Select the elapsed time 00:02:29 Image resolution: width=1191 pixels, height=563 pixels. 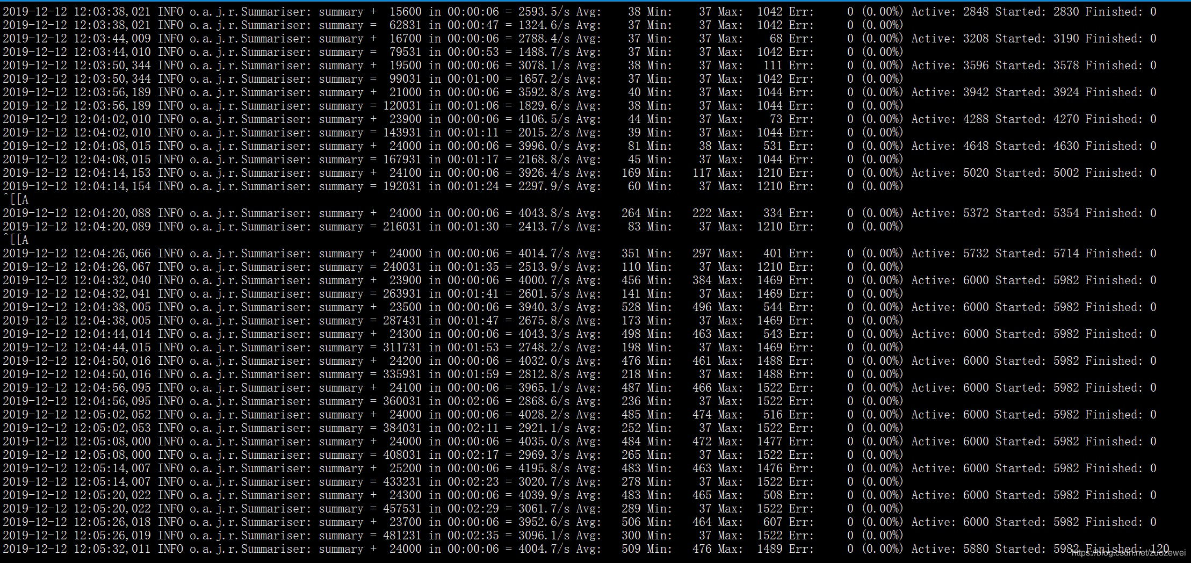pos(473,509)
